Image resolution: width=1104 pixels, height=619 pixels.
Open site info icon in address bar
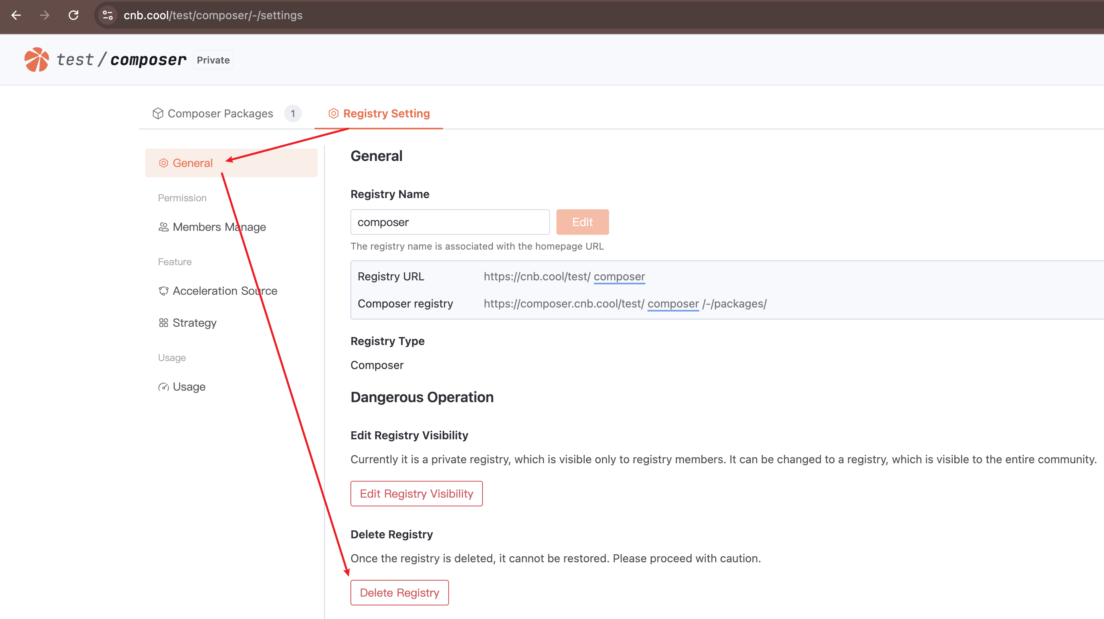pos(108,16)
